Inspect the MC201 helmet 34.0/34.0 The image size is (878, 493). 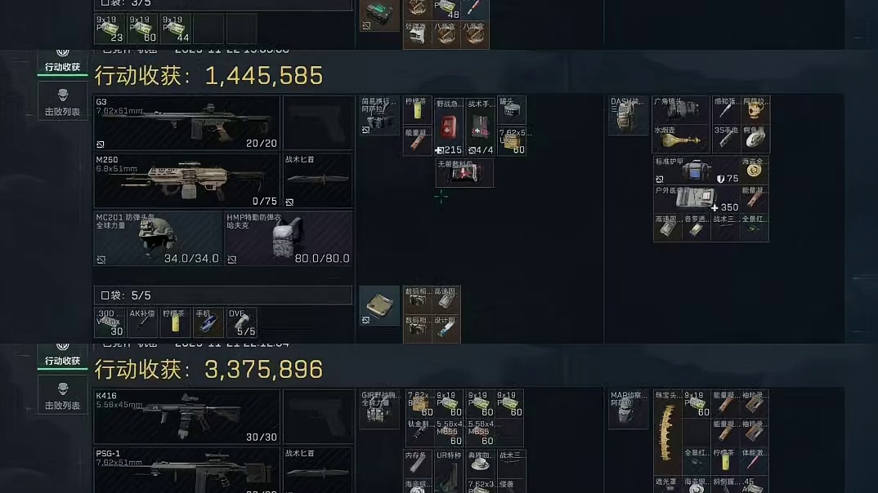coord(157,238)
